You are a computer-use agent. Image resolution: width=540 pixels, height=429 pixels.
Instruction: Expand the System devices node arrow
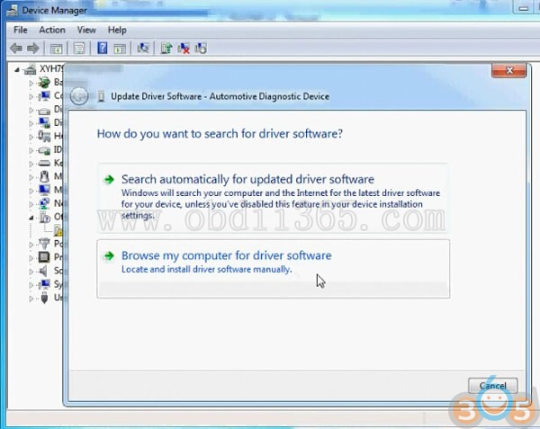[31, 285]
